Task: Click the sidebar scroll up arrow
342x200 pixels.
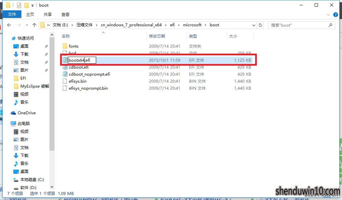Action: pyautogui.click(x=52, y=34)
